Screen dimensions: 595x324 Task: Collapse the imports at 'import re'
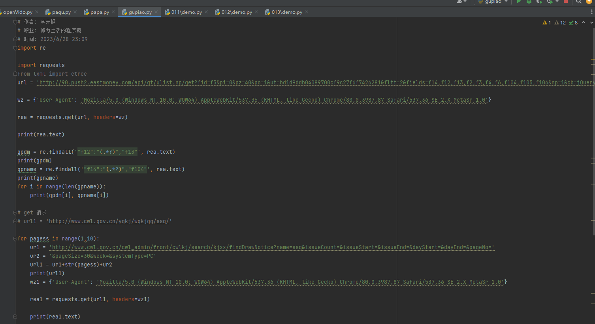pyautogui.click(x=15, y=48)
